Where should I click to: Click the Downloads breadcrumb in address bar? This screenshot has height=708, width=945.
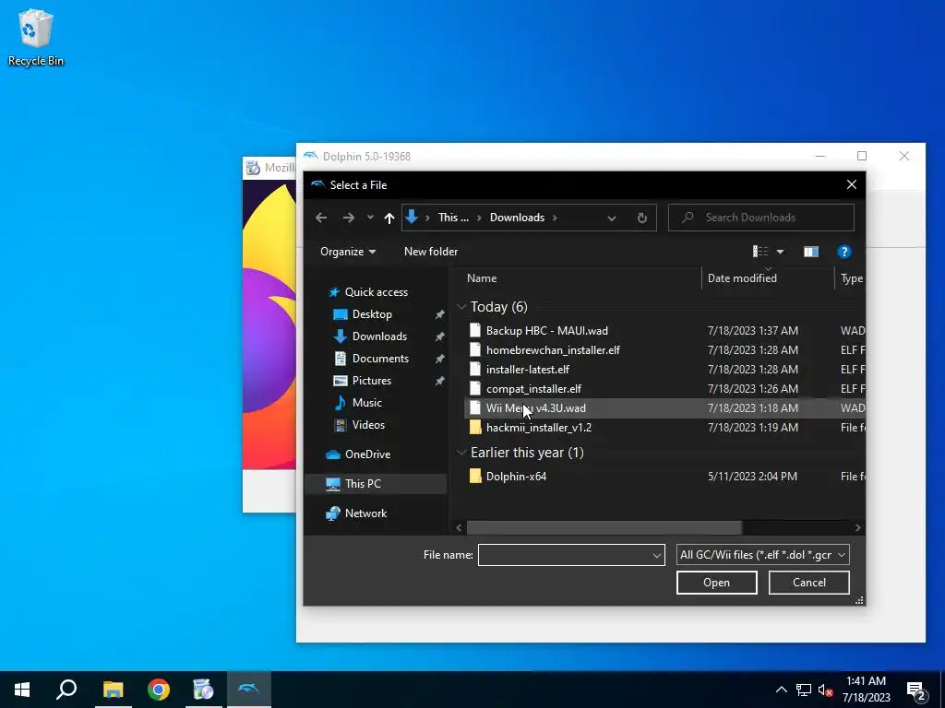517,218
